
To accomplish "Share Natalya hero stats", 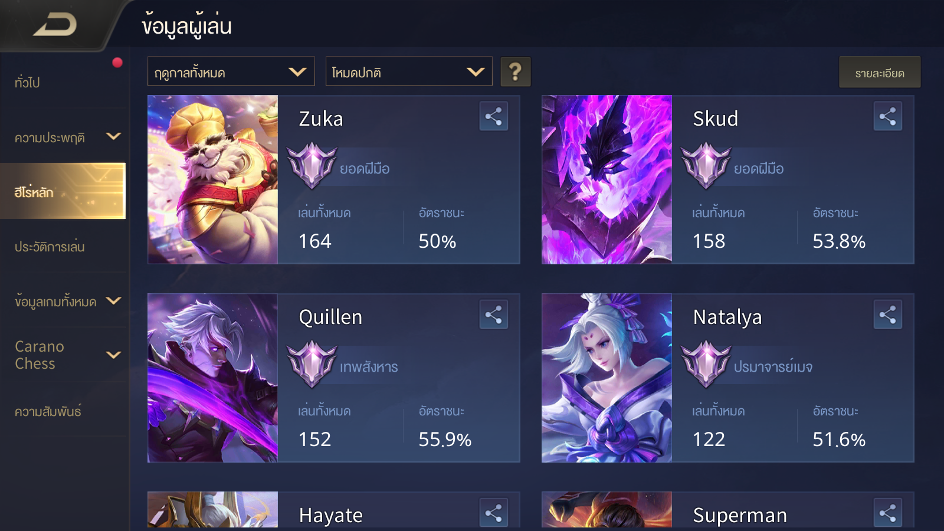I will tap(887, 314).
